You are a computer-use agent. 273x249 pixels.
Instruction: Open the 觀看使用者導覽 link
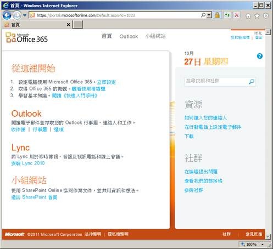click(88, 89)
